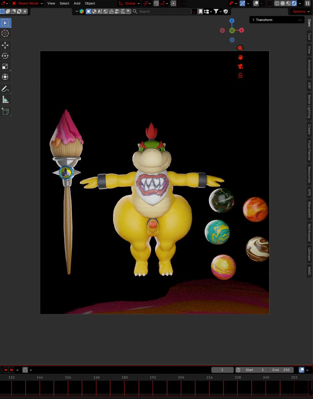This screenshot has width=313, height=399.
Task: Select the Scale tool
Action: click(x=5, y=66)
